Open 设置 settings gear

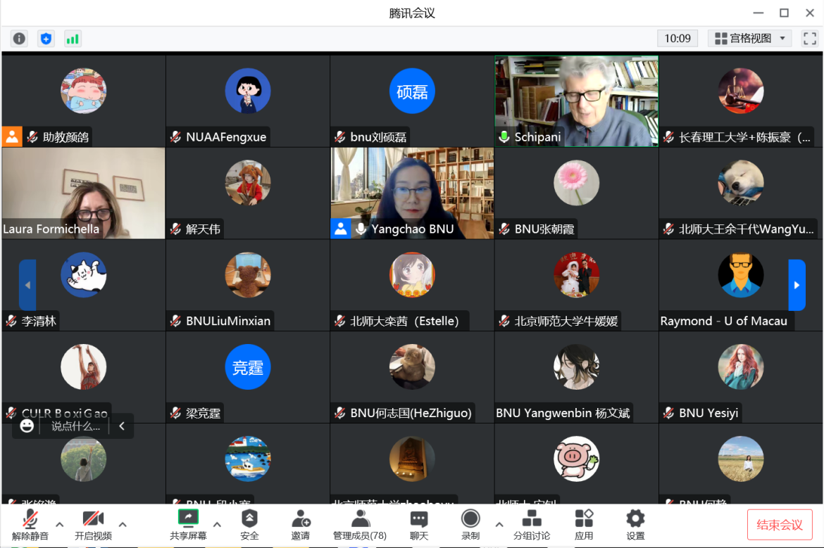(635, 525)
